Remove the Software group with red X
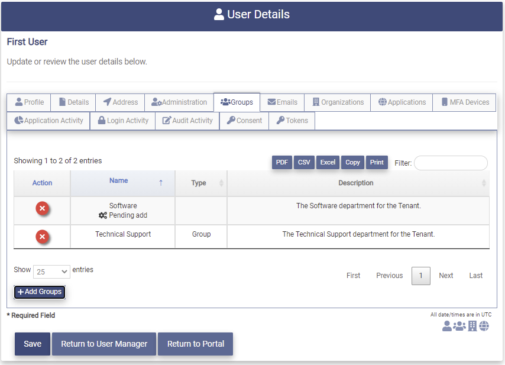 pos(42,208)
